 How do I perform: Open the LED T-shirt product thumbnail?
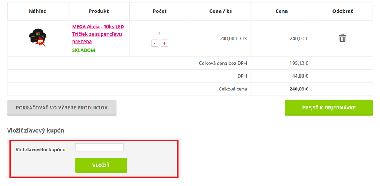pos(37,37)
